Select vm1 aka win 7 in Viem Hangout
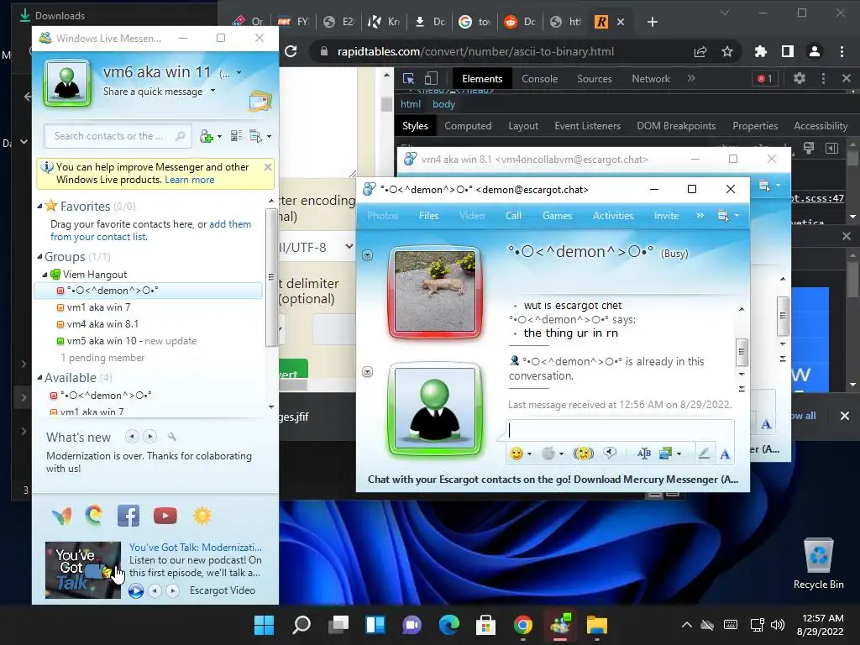The height and width of the screenshot is (645, 860). (x=94, y=307)
